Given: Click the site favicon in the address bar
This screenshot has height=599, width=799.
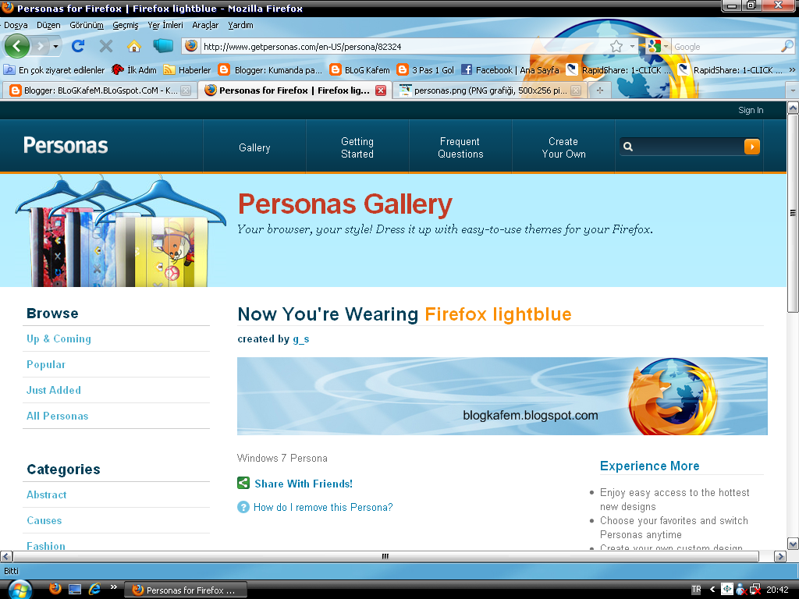Looking at the screenshot, I should click(191, 46).
